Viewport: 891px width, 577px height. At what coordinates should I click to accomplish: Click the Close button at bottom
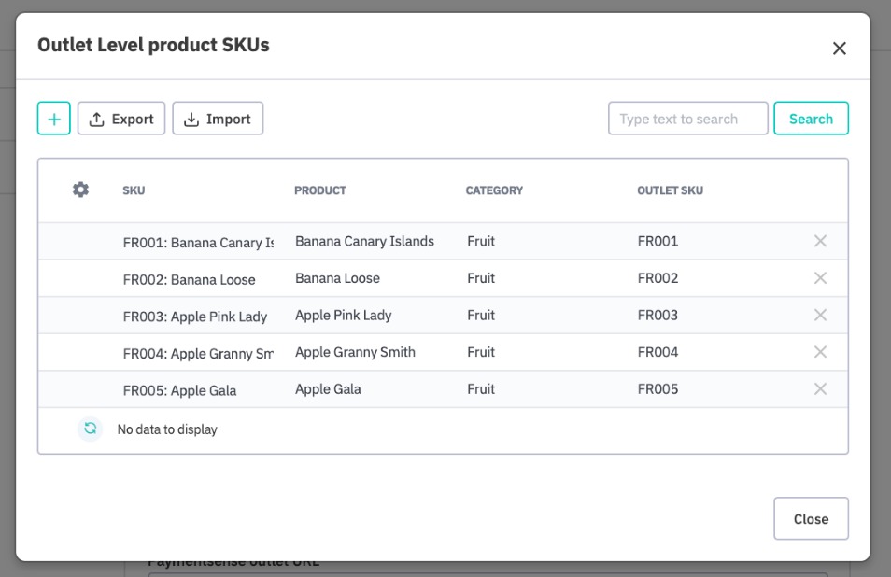[811, 518]
